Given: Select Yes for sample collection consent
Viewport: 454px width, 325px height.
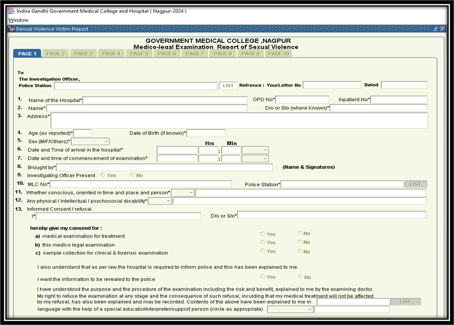Looking at the screenshot, I should (262, 251).
